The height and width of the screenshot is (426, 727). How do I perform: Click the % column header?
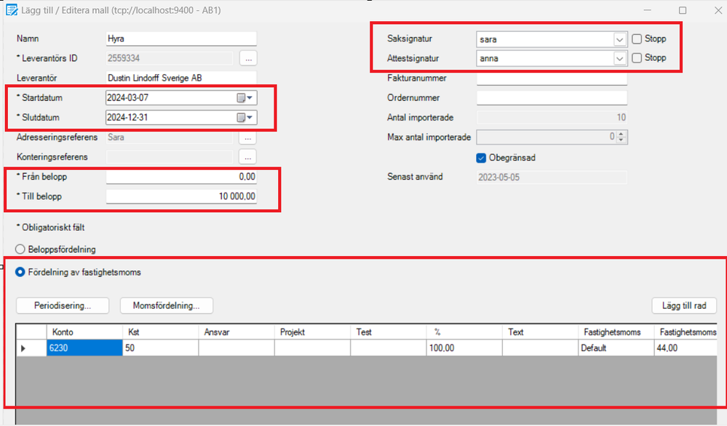click(x=464, y=332)
